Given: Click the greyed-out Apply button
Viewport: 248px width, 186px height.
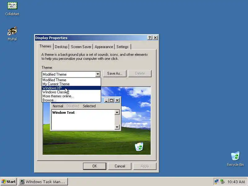Looking at the screenshot, I should [x=145, y=166].
